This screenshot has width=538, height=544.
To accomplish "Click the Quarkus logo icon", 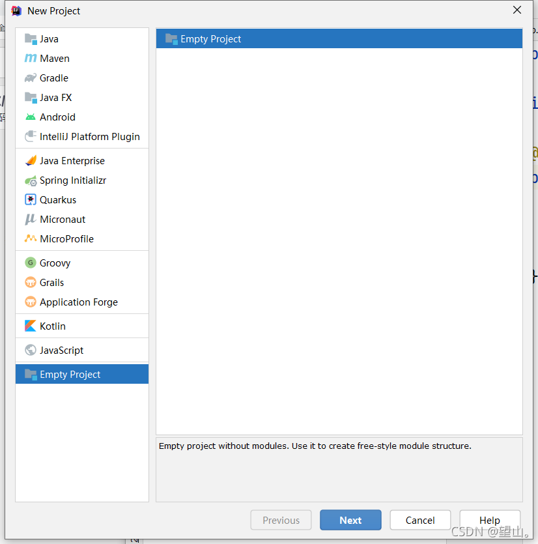I will 31,199.
